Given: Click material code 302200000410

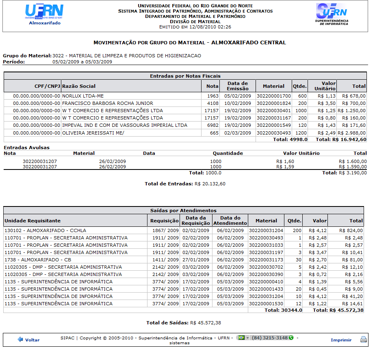Looking at the screenshot, I should pos(266,282).
